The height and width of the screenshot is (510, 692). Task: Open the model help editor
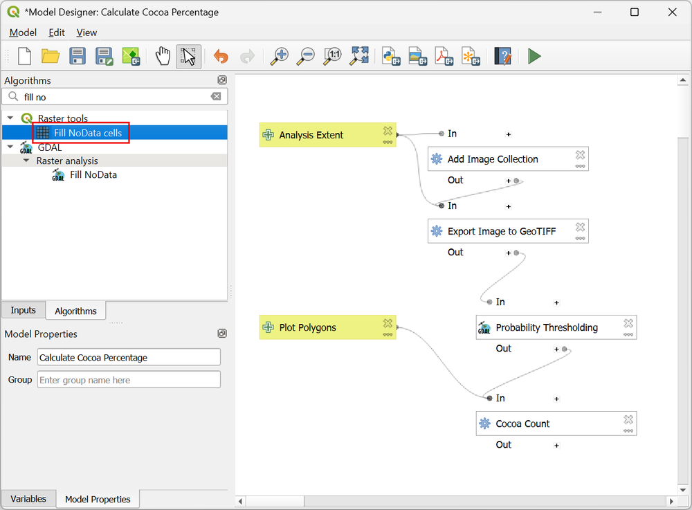tap(502, 57)
